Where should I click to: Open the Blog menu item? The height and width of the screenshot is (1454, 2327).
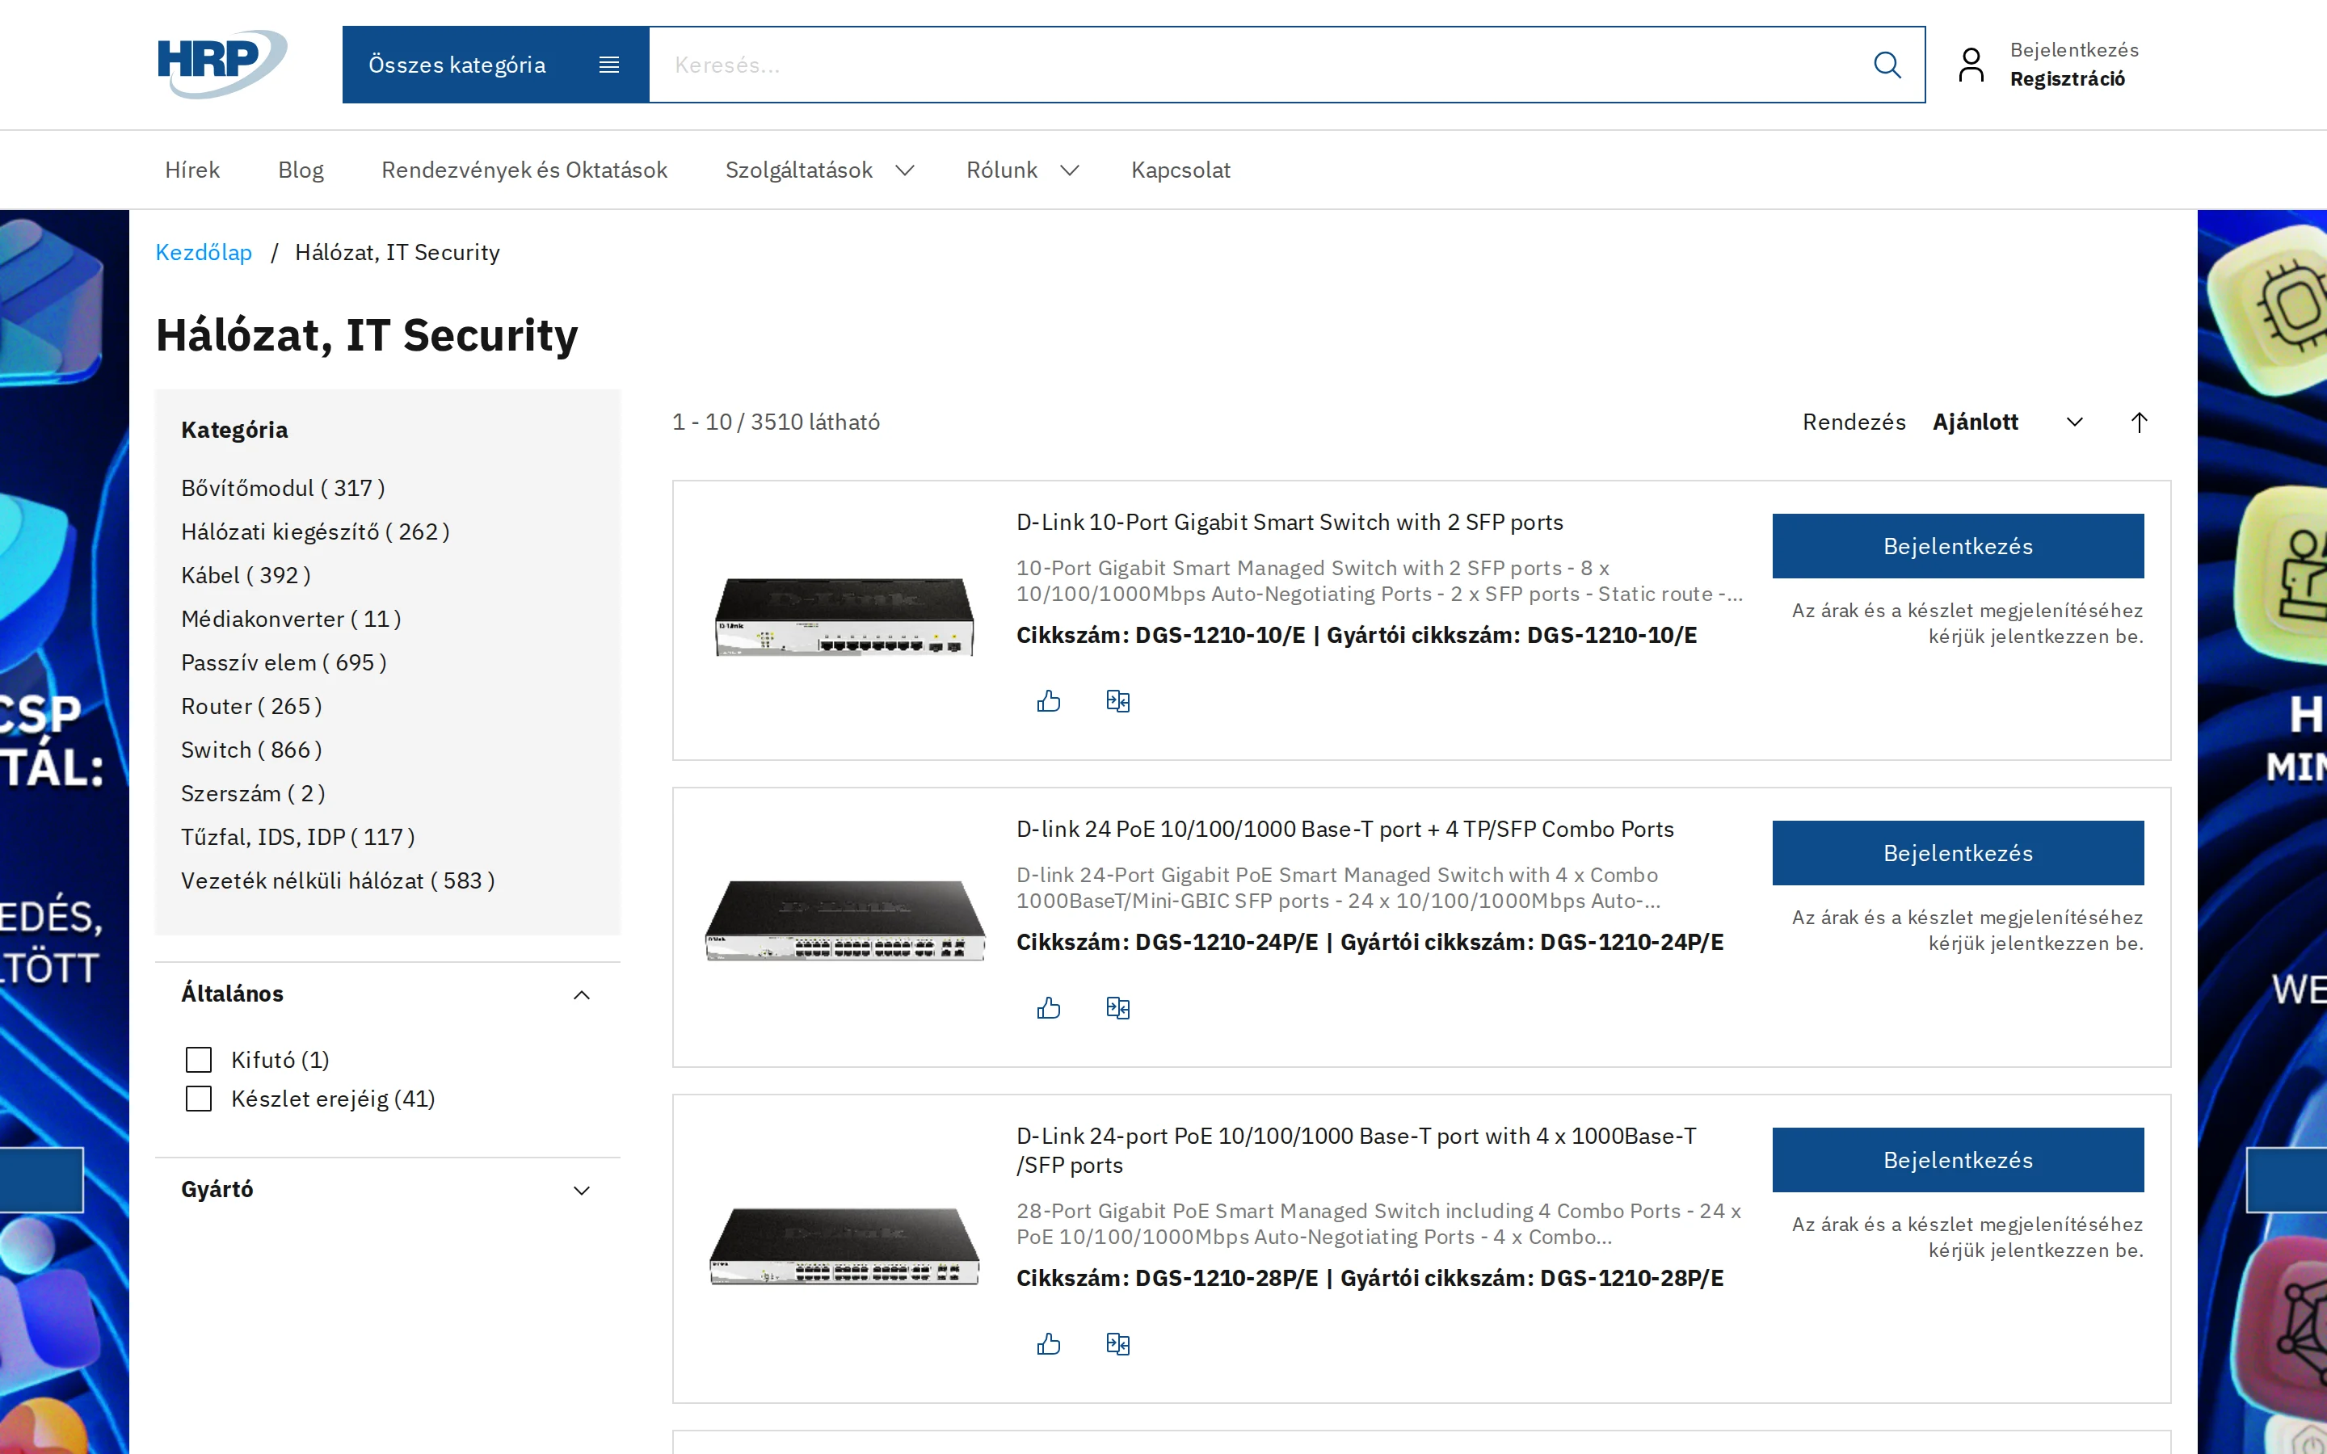[301, 170]
